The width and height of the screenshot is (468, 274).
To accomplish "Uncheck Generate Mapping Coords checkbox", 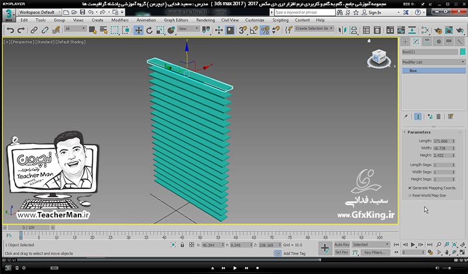I will click(x=410, y=188).
